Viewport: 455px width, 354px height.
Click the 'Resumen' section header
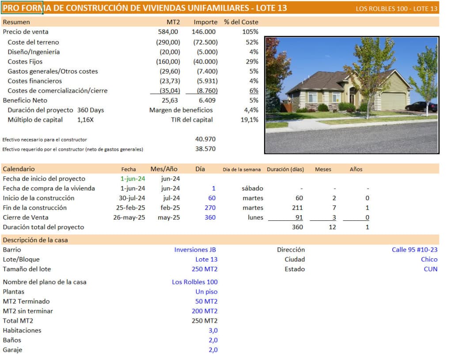tap(16, 22)
